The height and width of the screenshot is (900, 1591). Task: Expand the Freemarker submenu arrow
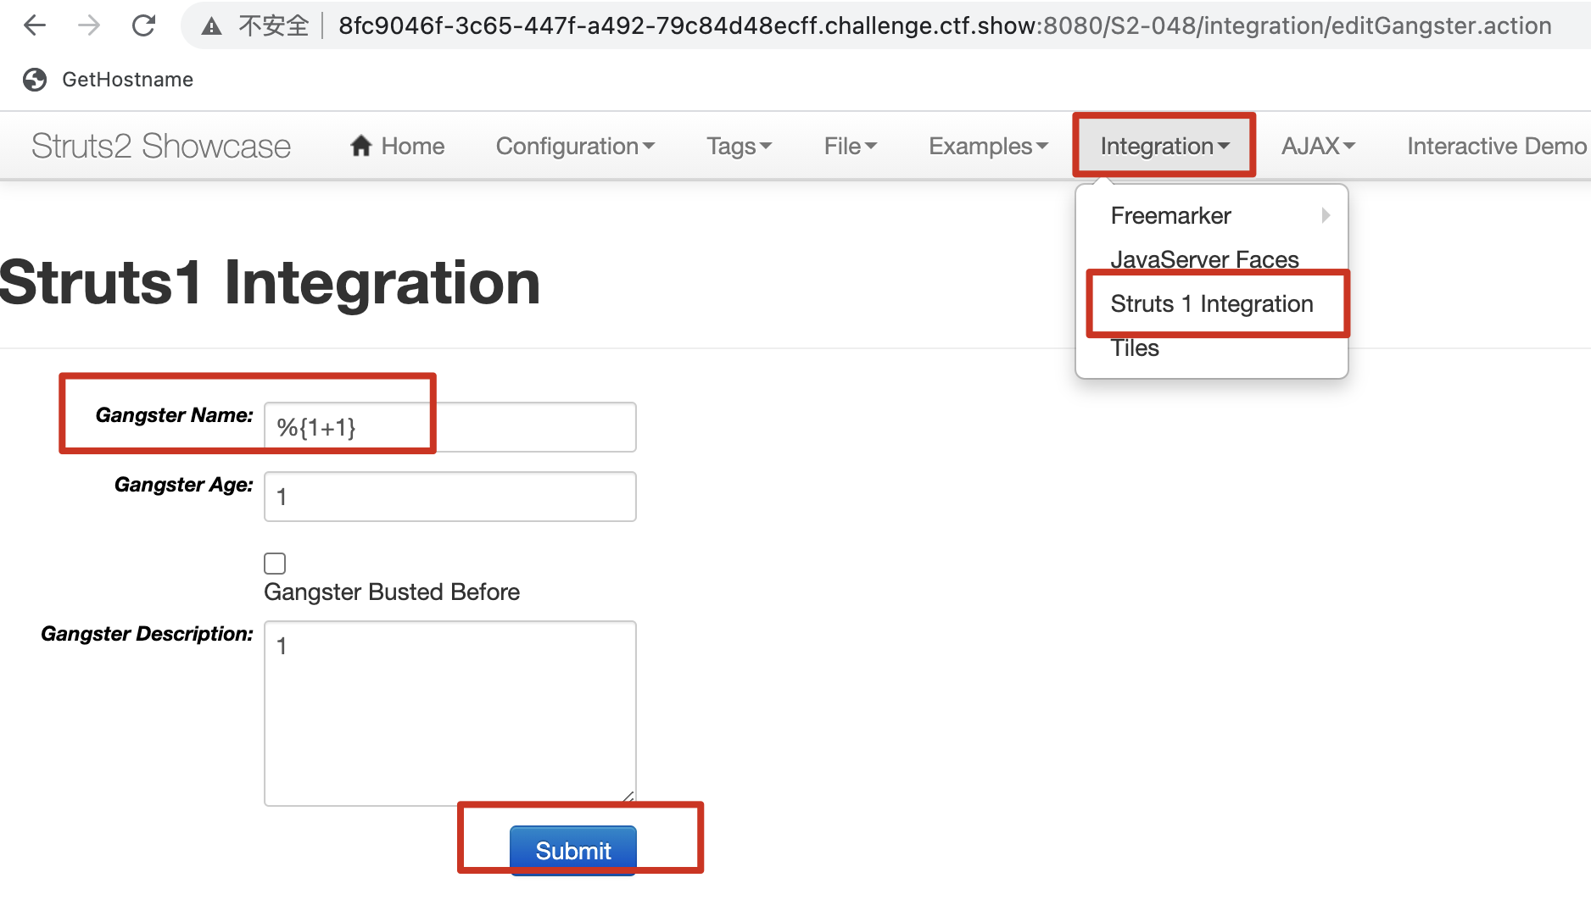[1326, 215]
